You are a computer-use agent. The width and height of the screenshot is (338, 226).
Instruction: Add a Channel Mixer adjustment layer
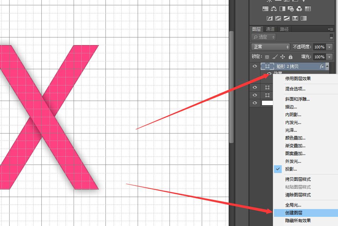pos(299,8)
